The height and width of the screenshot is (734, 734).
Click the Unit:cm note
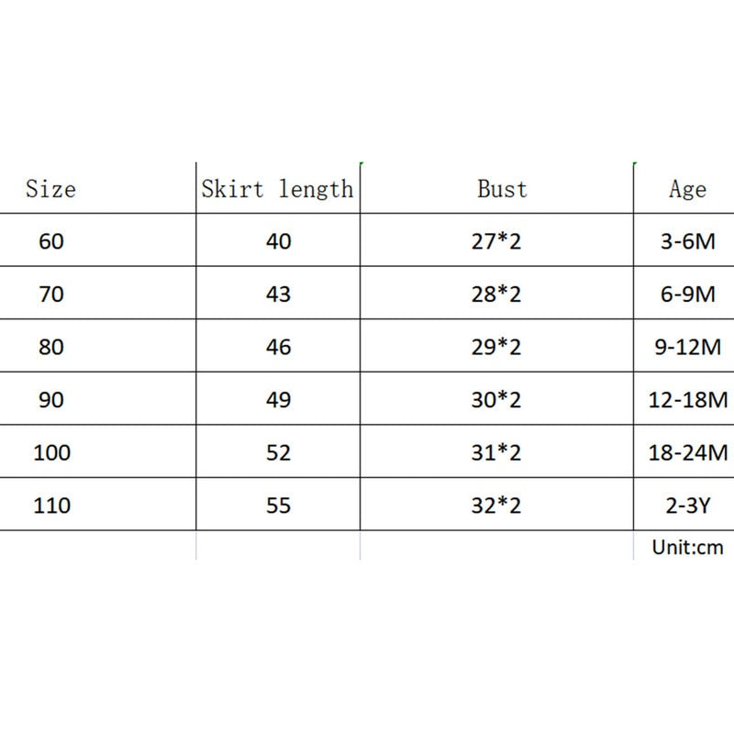coord(687,549)
